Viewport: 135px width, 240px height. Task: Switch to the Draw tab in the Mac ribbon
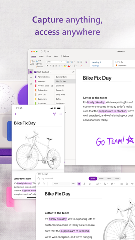coord(49,56)
